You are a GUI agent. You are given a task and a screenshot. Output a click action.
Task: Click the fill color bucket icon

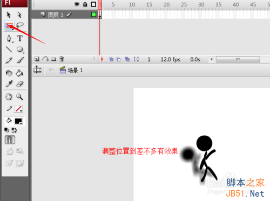click(x=9, y=121)
